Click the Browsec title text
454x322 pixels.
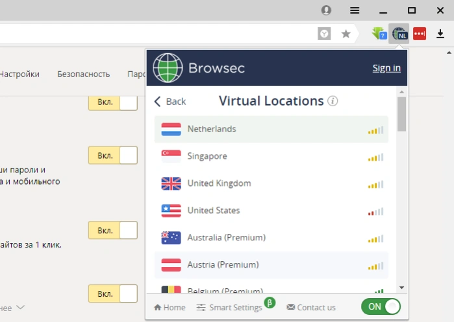coord(216,68)
